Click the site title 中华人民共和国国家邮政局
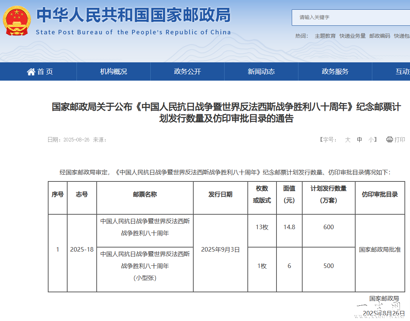The image size is (410, 321). (x=133, y=15)
